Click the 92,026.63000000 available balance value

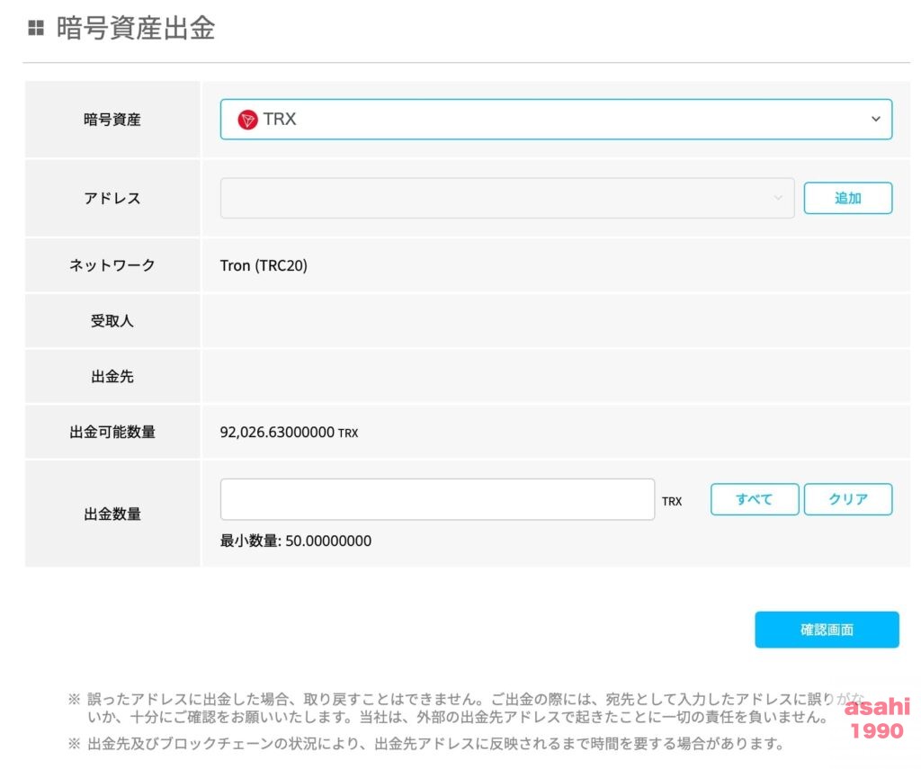(x=277, y=433)
